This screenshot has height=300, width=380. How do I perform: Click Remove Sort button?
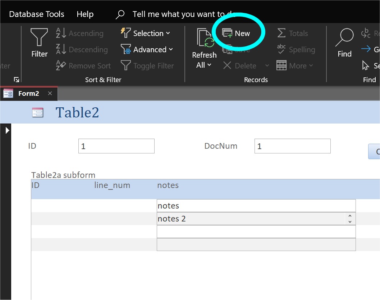pyautogui.click(x=84, y=66)
